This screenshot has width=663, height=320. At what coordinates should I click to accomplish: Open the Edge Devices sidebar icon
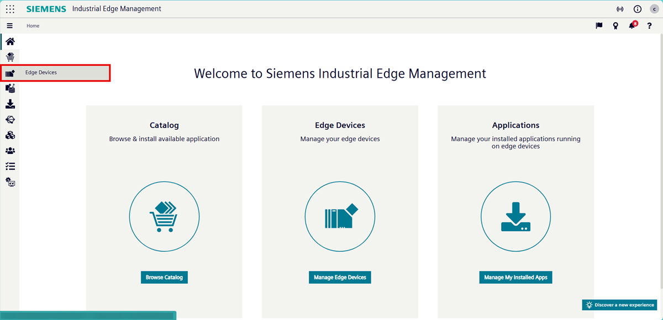click(10, 72)
